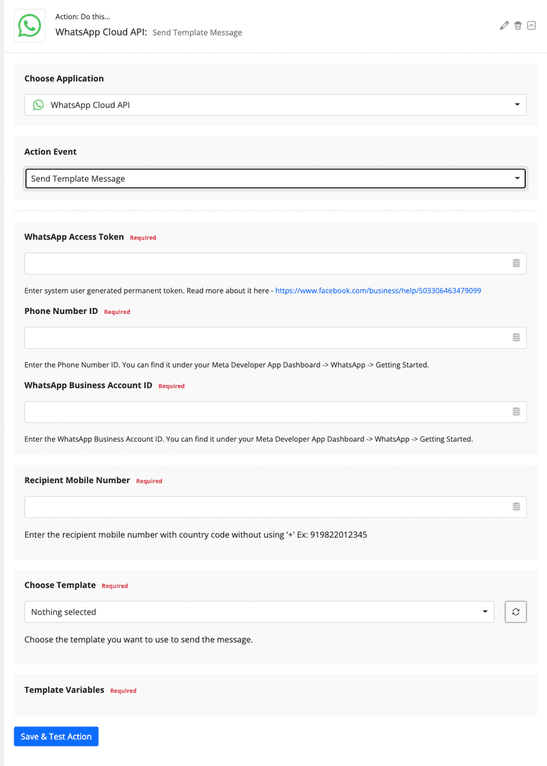Focus the WhatsApp Access Token input field
The height and width of the screenshot is (766, 547).
[x=276, y=263]
